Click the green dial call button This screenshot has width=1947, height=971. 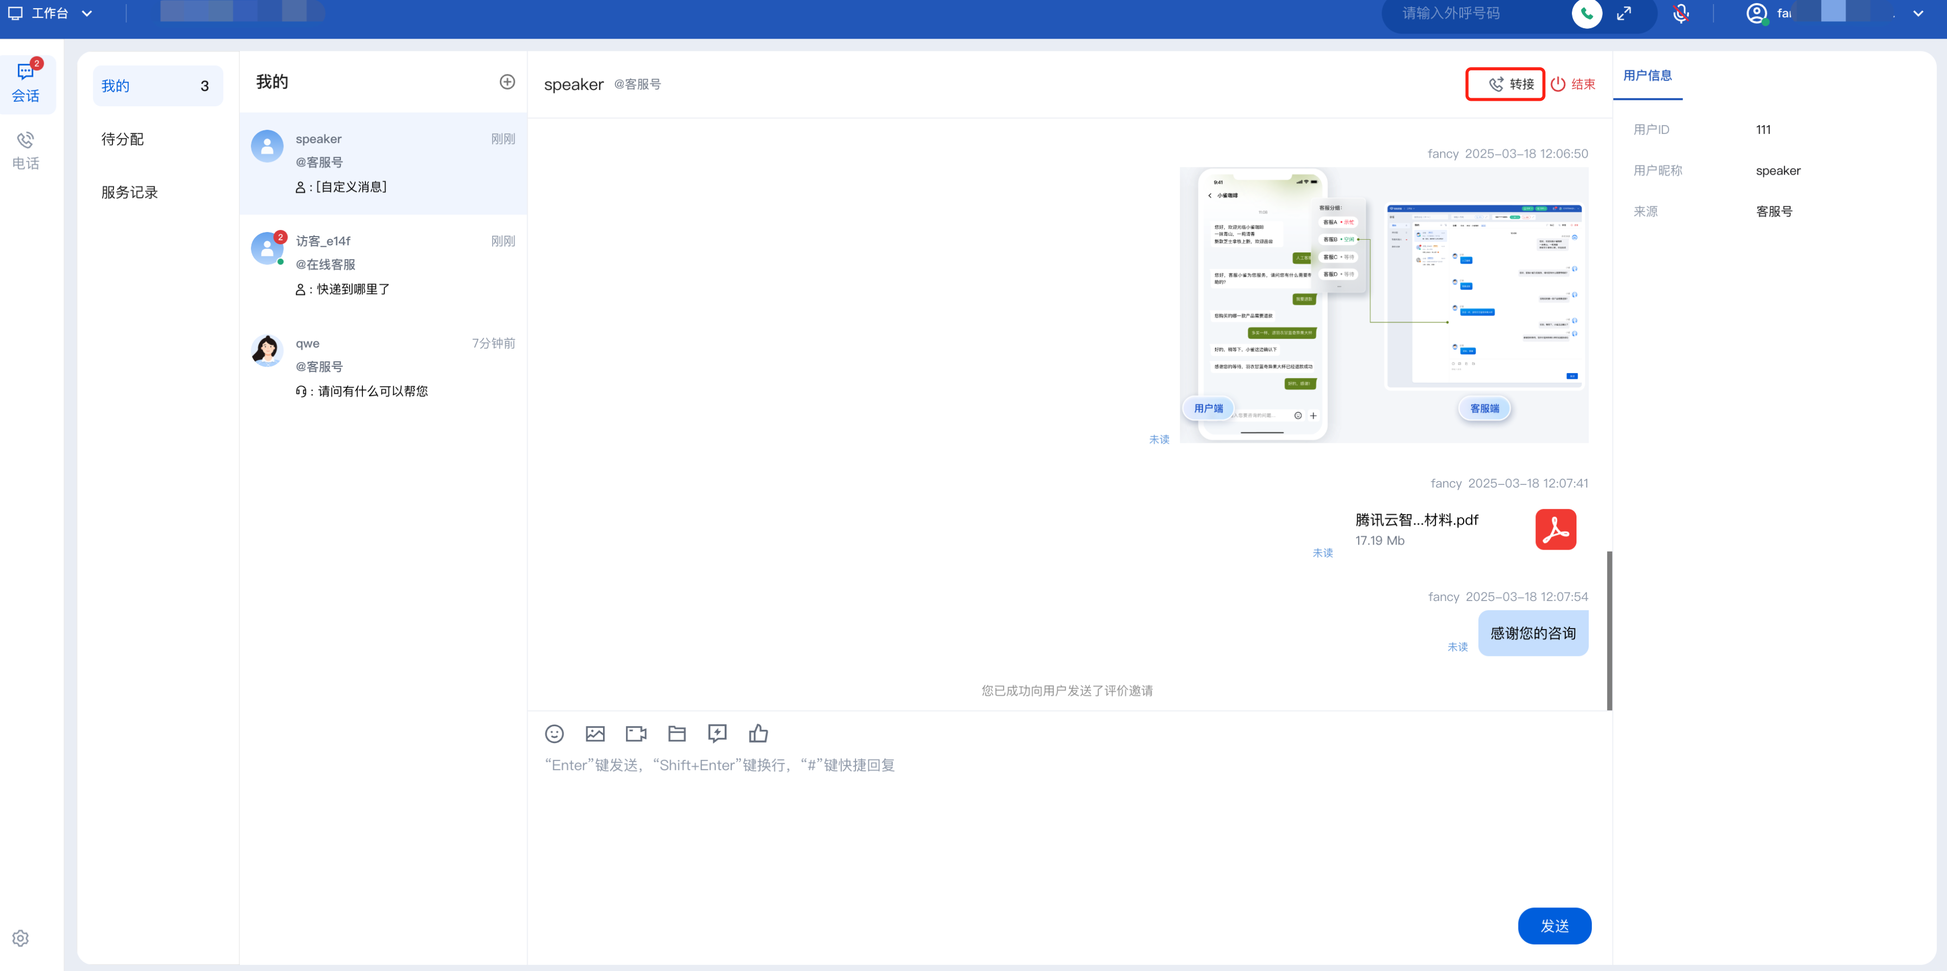1587,14
